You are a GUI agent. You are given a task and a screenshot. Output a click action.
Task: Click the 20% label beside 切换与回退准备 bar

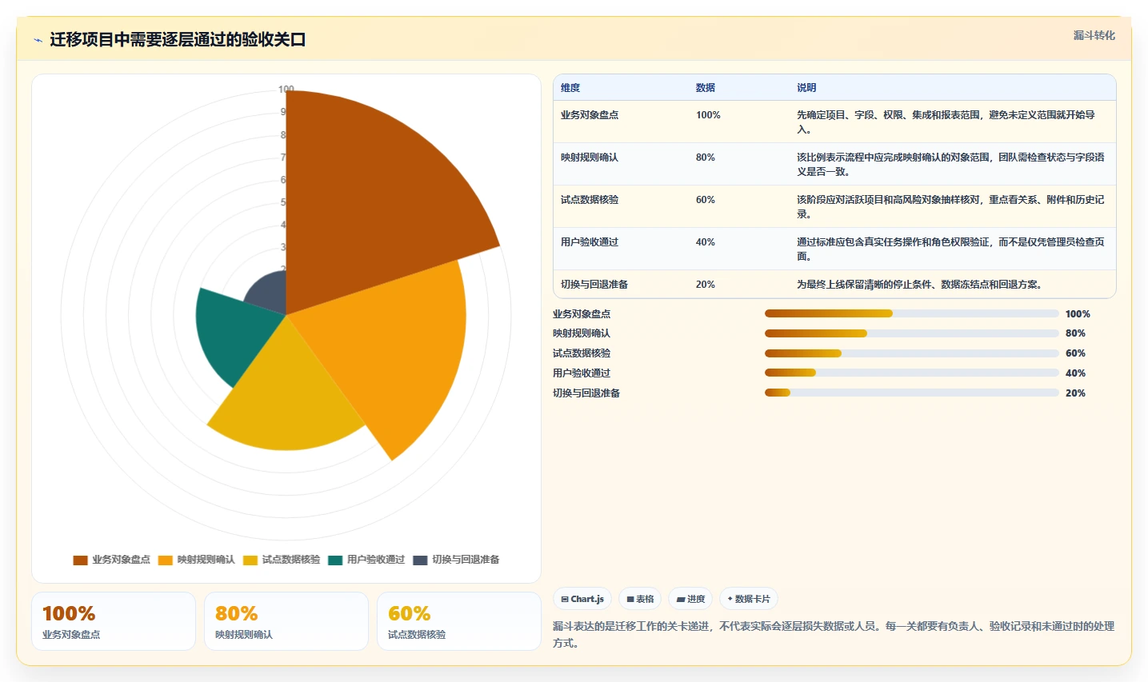point(1075,393)
